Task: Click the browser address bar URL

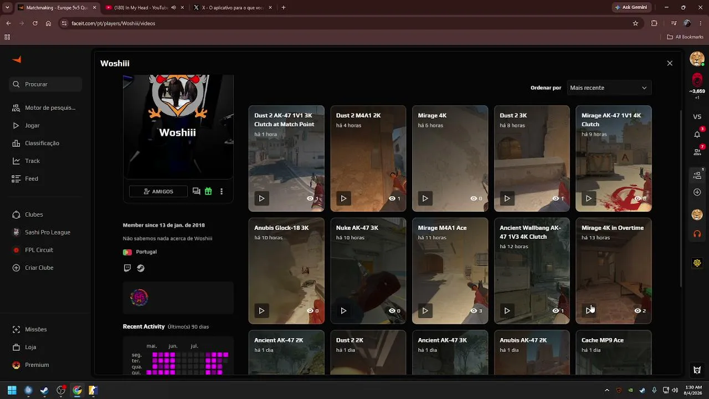Action: (114, 23)
